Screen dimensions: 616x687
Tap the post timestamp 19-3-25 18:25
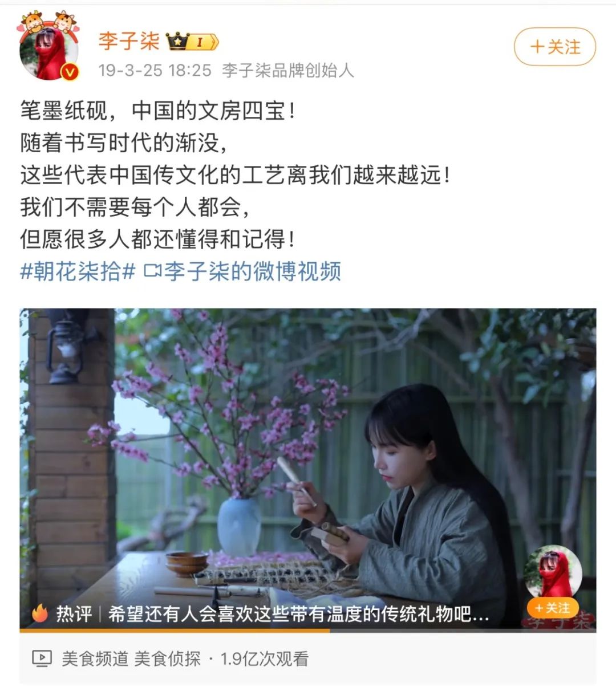(155, 70)
